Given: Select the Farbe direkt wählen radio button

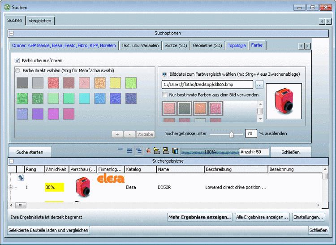Looking at the screenshot, I should 17,70.
